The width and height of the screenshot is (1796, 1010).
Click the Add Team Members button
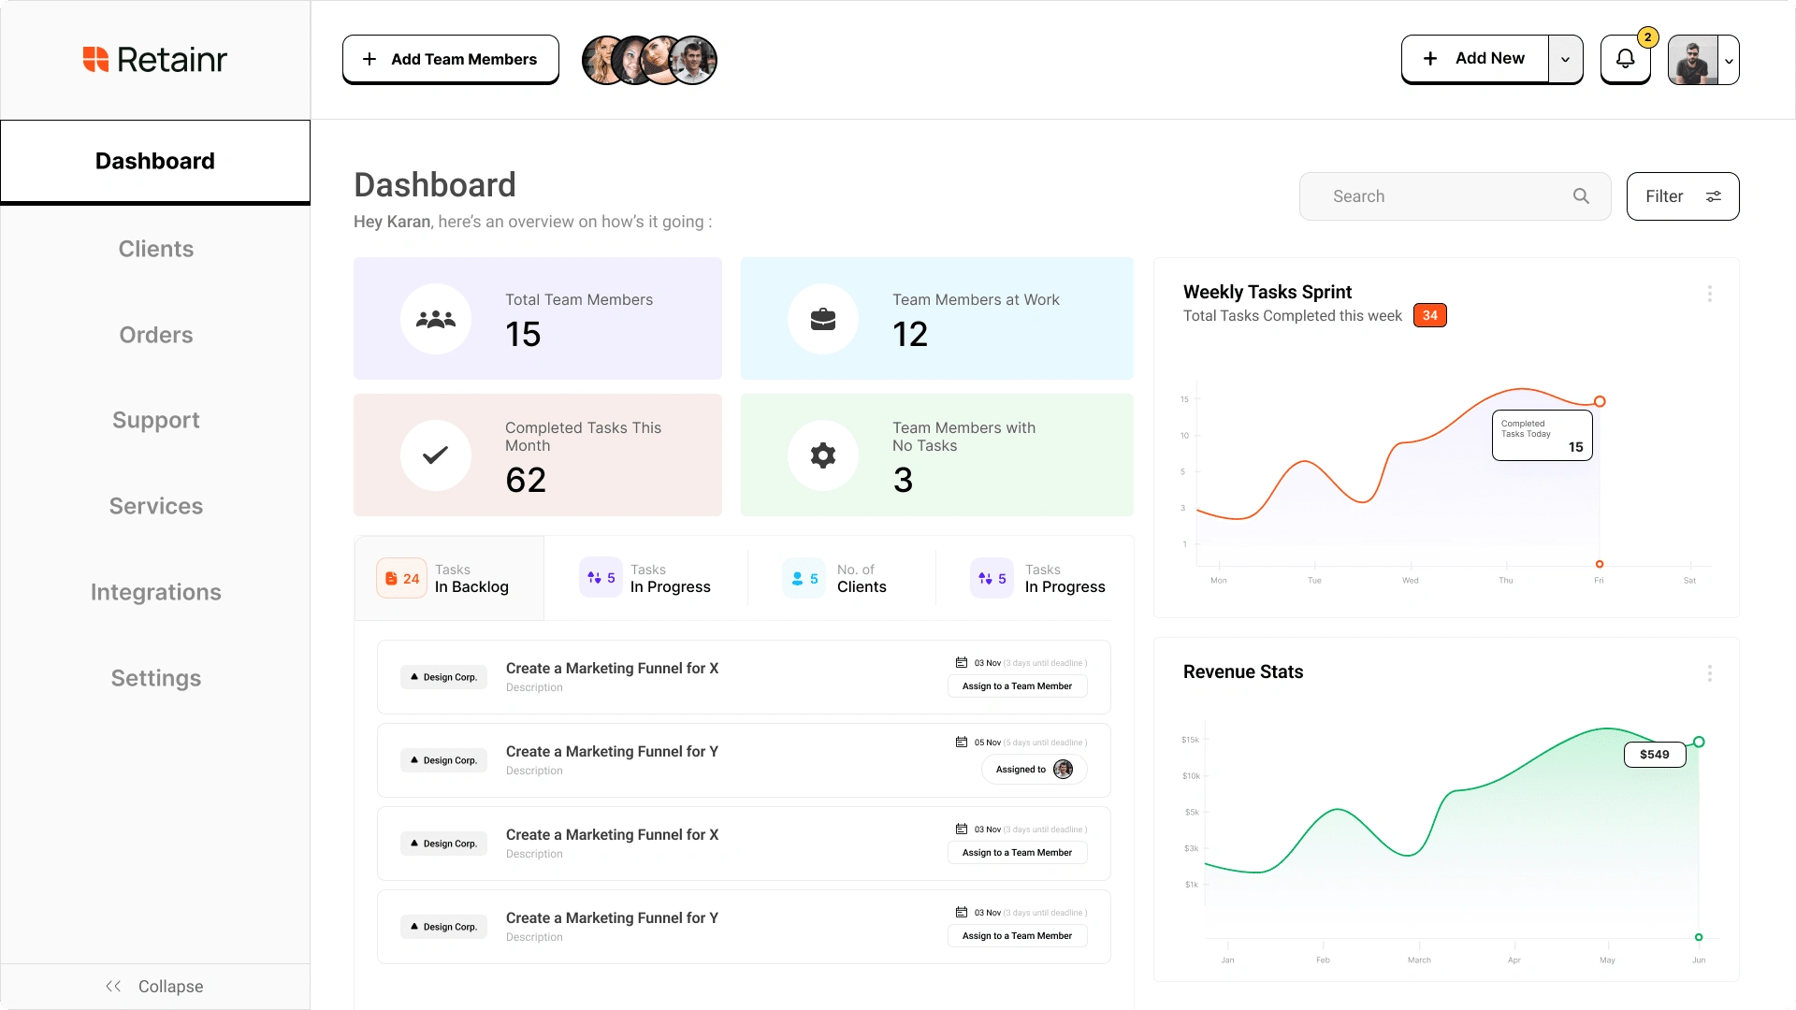pos(450,58)
